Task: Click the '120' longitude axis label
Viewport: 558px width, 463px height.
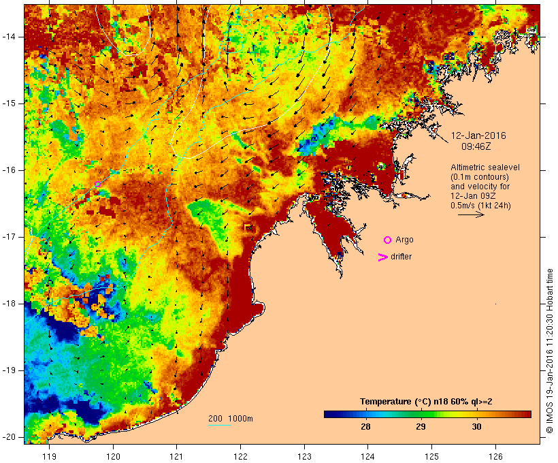Action: [x=113, y=456]
